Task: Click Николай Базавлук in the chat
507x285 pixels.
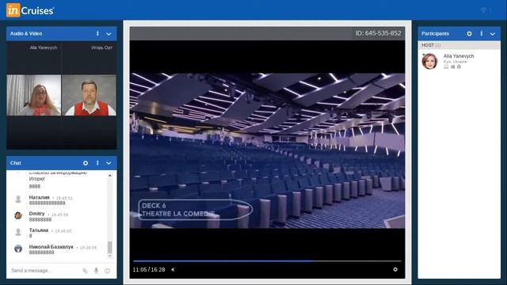Action: 51,247
